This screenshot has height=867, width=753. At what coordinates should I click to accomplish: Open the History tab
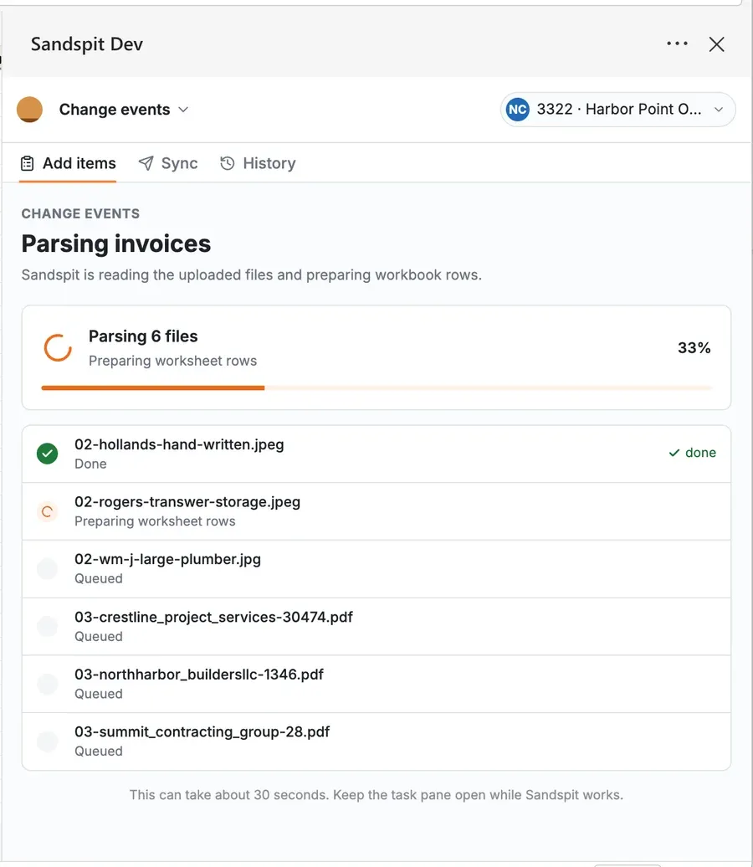pyautogui.click(x=258, y=164)
